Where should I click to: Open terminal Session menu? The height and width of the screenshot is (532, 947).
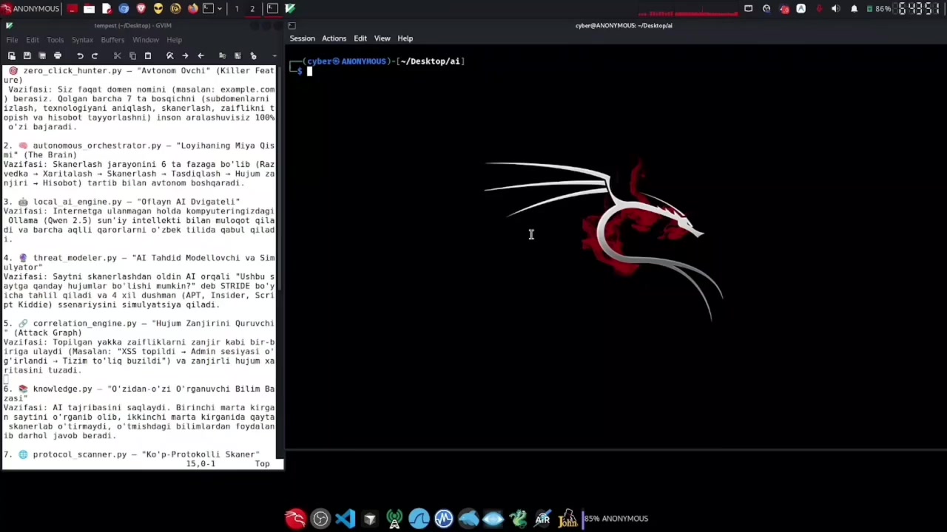pyautogui.click(x=302, y=38)
